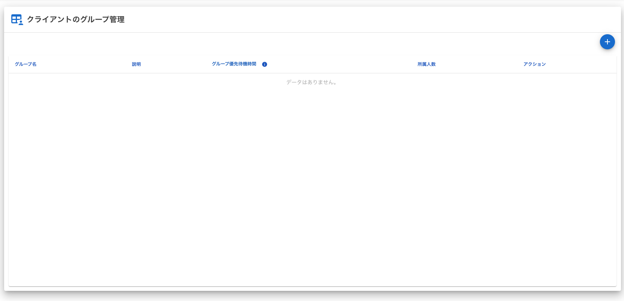Click the client group management header icon
624x301 pixels.
click(x=17, y=20)
